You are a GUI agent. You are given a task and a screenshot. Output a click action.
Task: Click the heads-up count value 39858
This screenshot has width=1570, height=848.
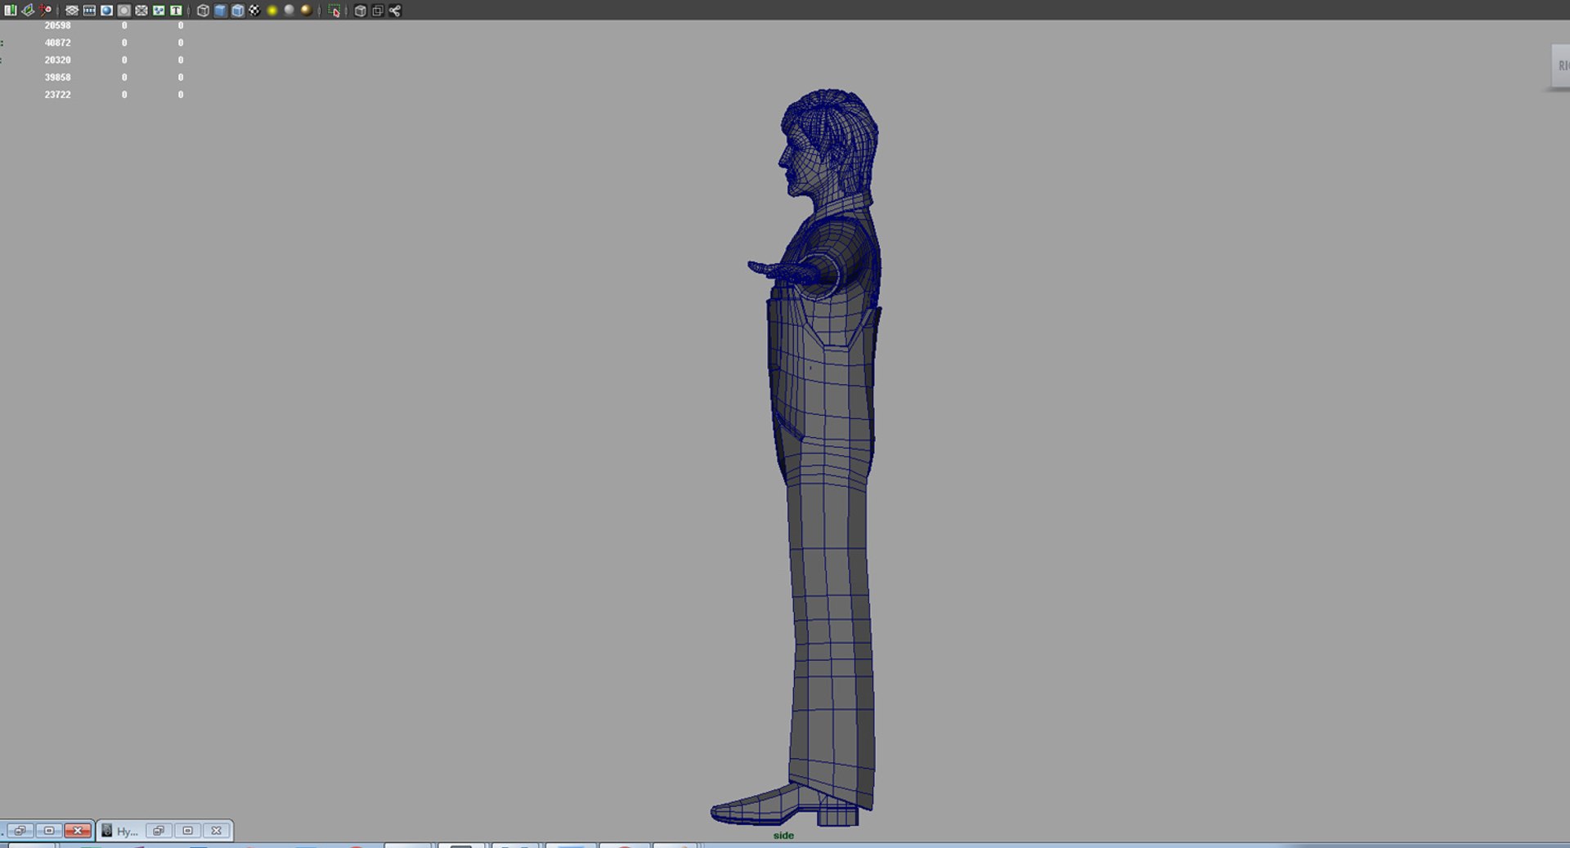point(57,77)
